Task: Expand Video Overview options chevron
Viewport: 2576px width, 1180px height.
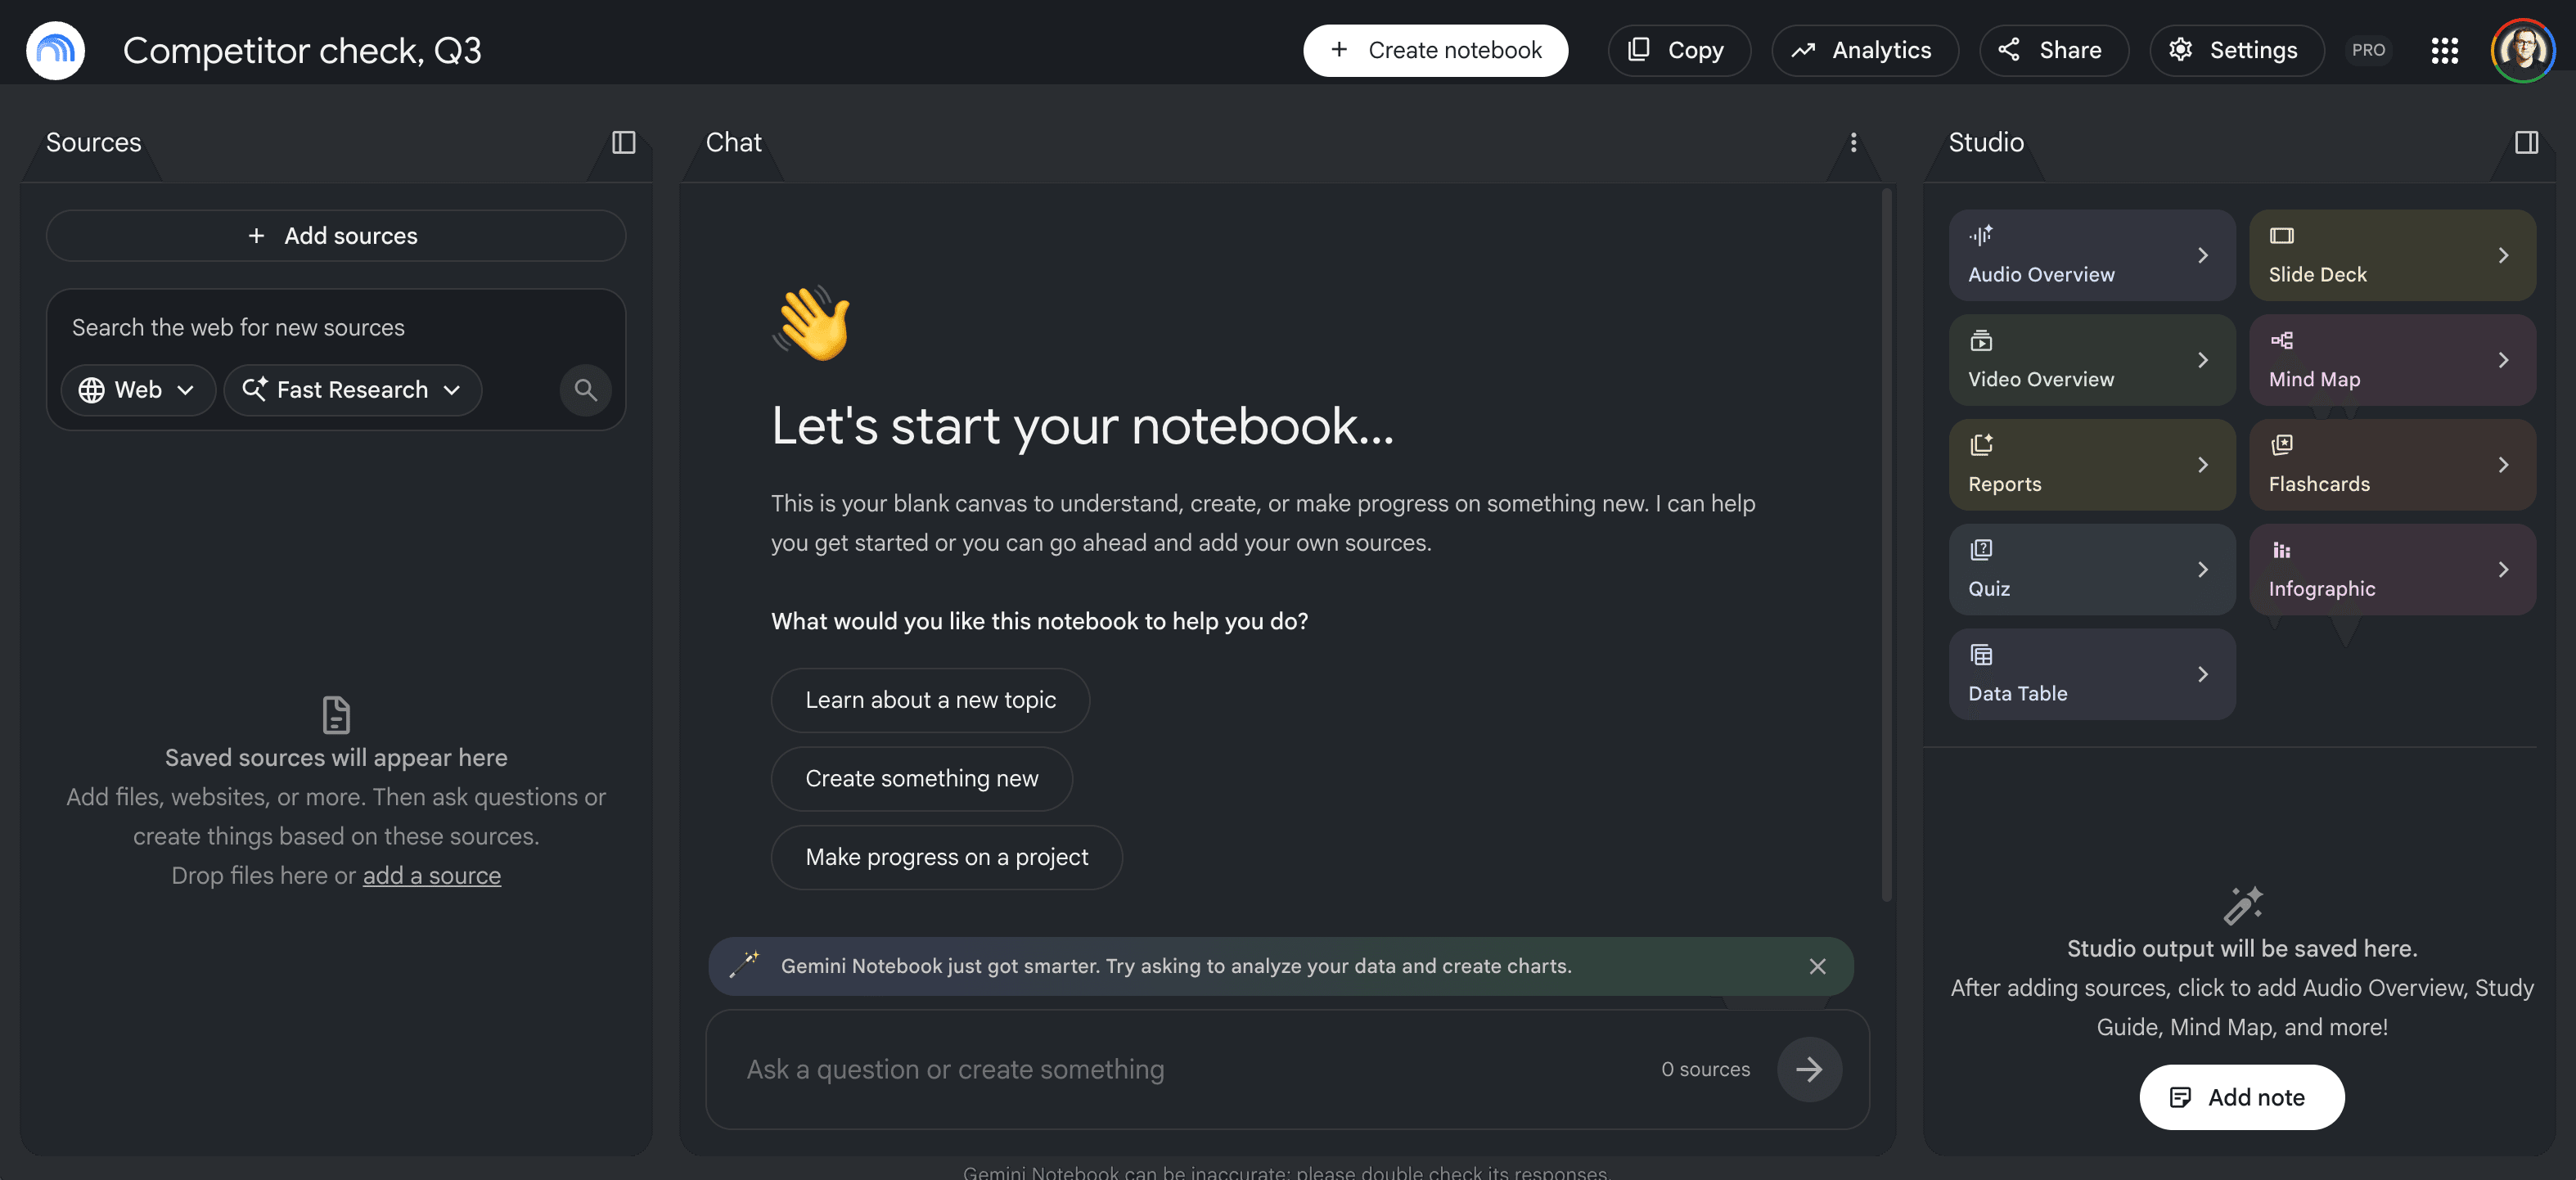Action: 2202,360
